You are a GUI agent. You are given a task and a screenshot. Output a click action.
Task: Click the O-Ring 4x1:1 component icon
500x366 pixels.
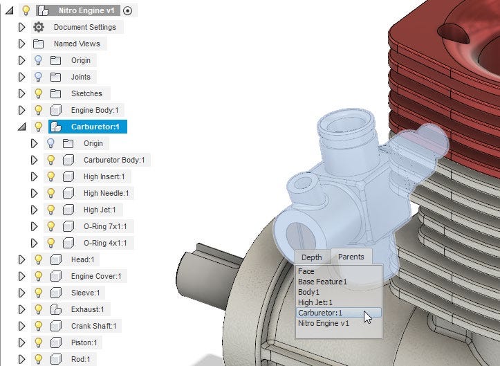click(x=68, y=243)
